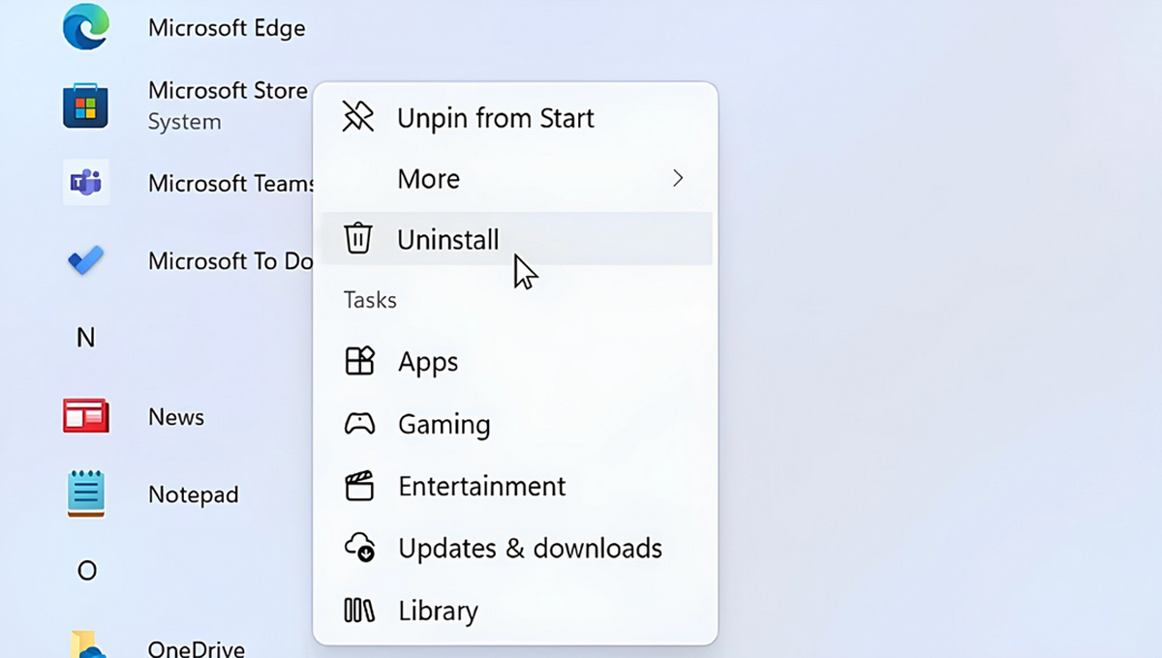Open Updates & downloads task entry
Screen dimensions: 1162x658
click(516, 548)
